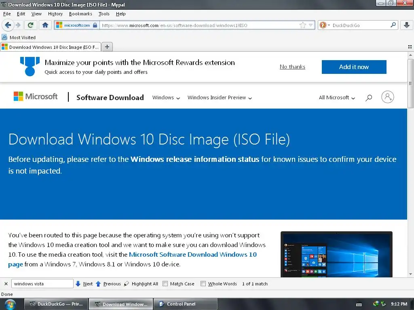Enable the Match Case checkbox
The width and height of the screenshot is (414, 310).
[165, 284]
